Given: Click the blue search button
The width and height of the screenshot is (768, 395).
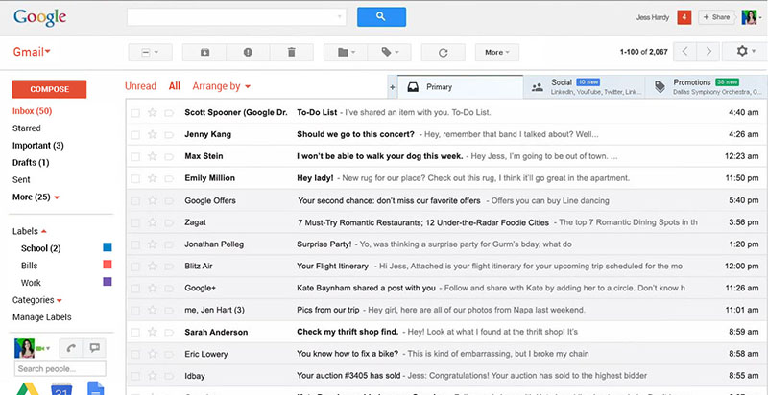Looking at the screenshot, I should [381, 17].
